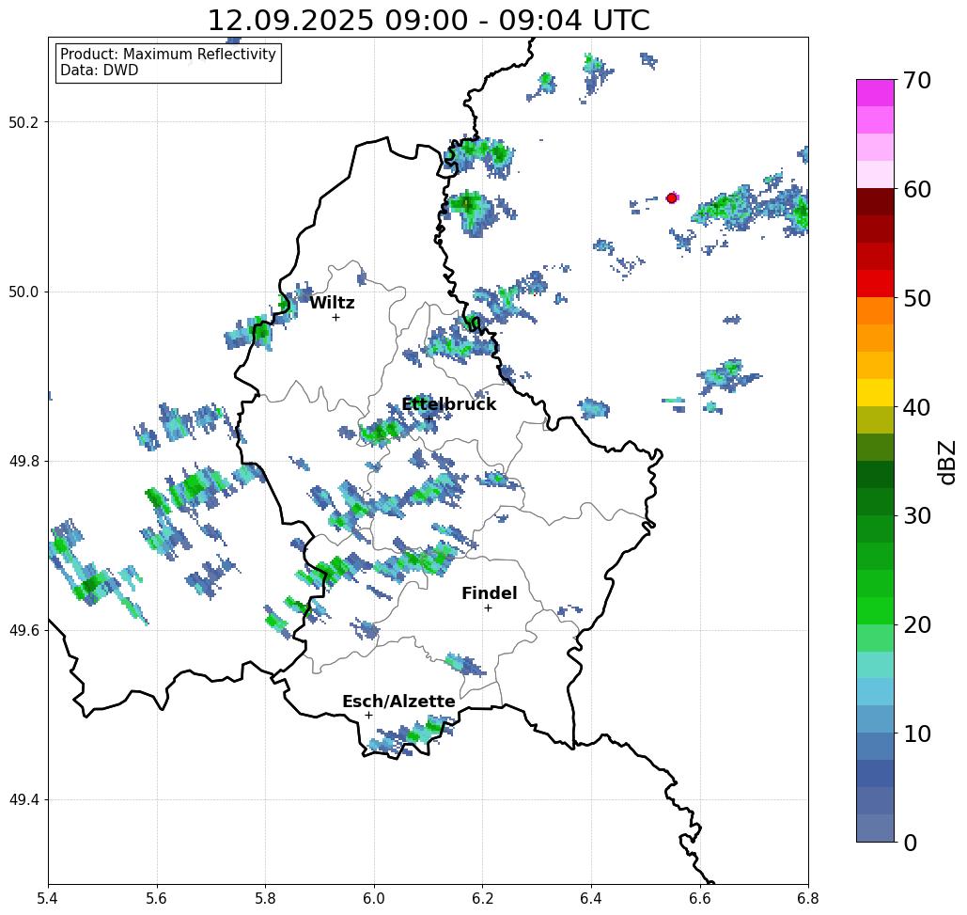
Task: Pick the yellow colorbar segment above 40
Action: (875, 392)
